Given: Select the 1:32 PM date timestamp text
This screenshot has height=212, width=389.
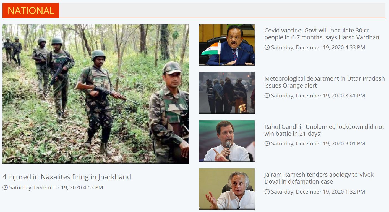Looking at the screenshot, I should click(x=318, y=192).
